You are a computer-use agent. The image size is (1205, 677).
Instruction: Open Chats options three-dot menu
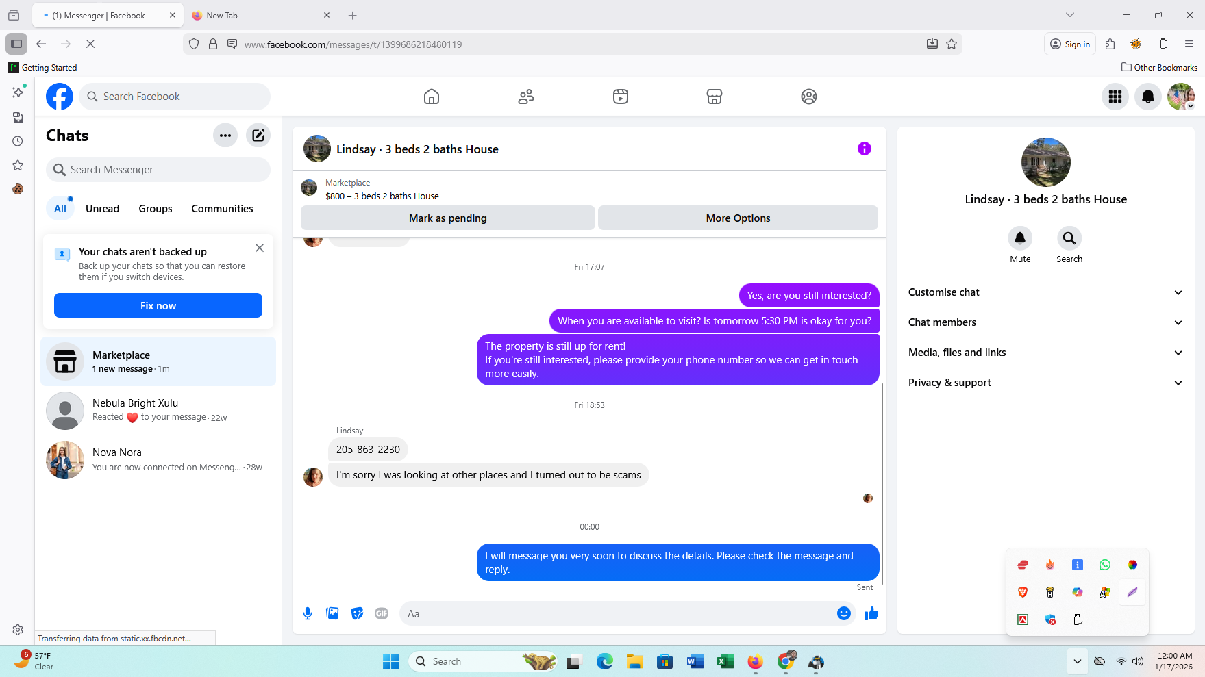click(x=225, y=136)
